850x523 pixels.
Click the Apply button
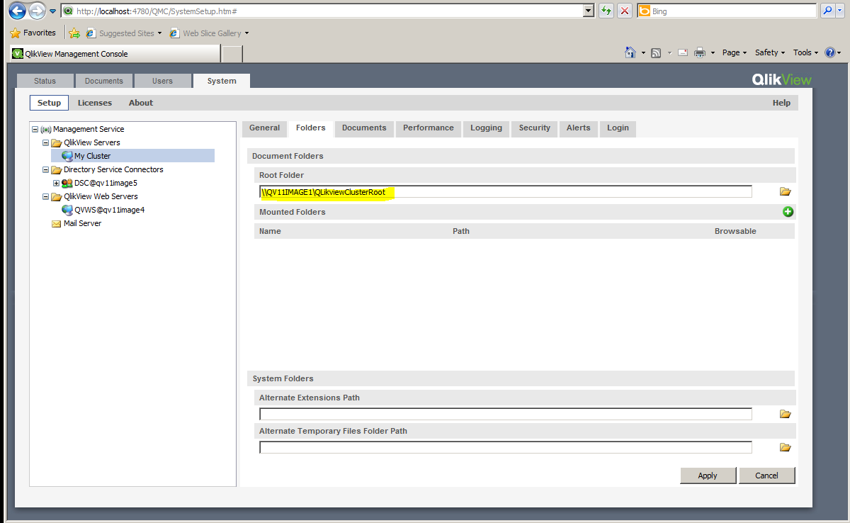tap(708, 475)
